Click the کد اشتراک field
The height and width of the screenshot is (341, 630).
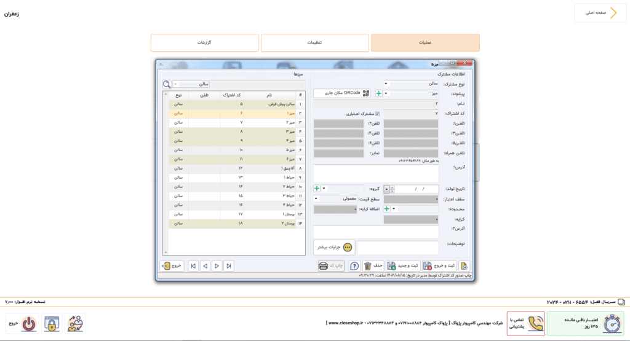411,114
